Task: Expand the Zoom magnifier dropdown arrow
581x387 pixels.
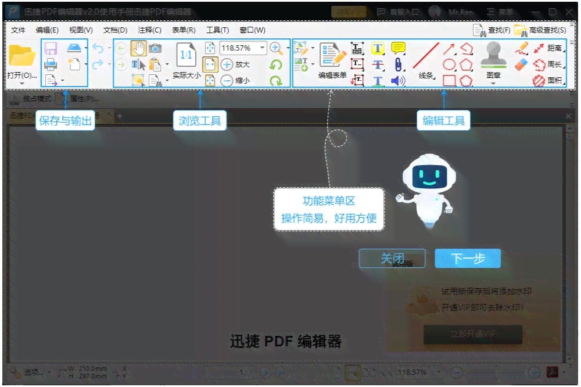Action: [x=288, y=48]
